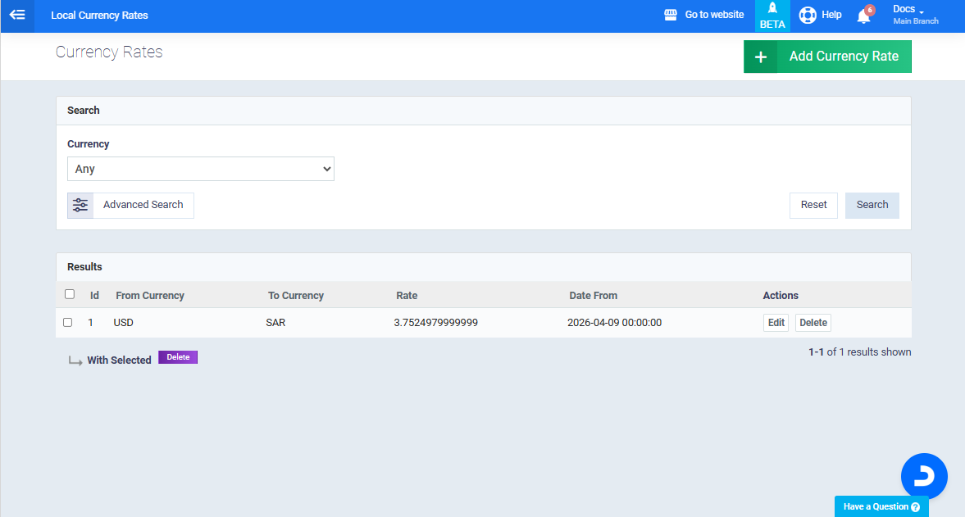Open the notifications bell

[x=863, y=16]
